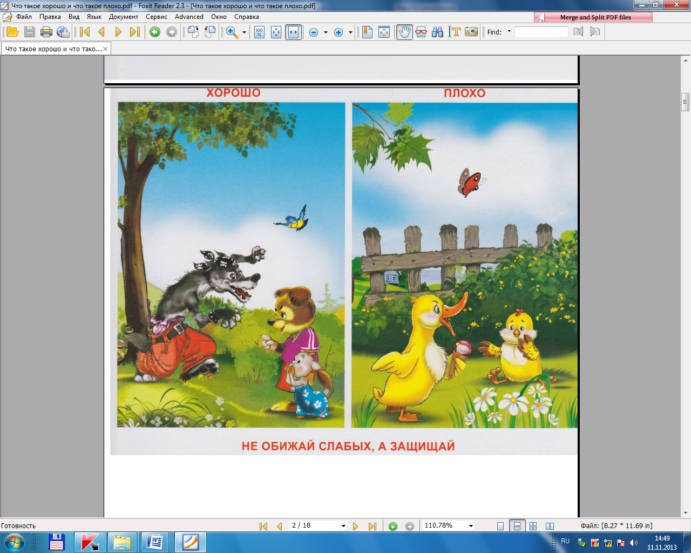Click grey Next View arrow in top toolbar
691x553 pixels.
pos(172,32)
